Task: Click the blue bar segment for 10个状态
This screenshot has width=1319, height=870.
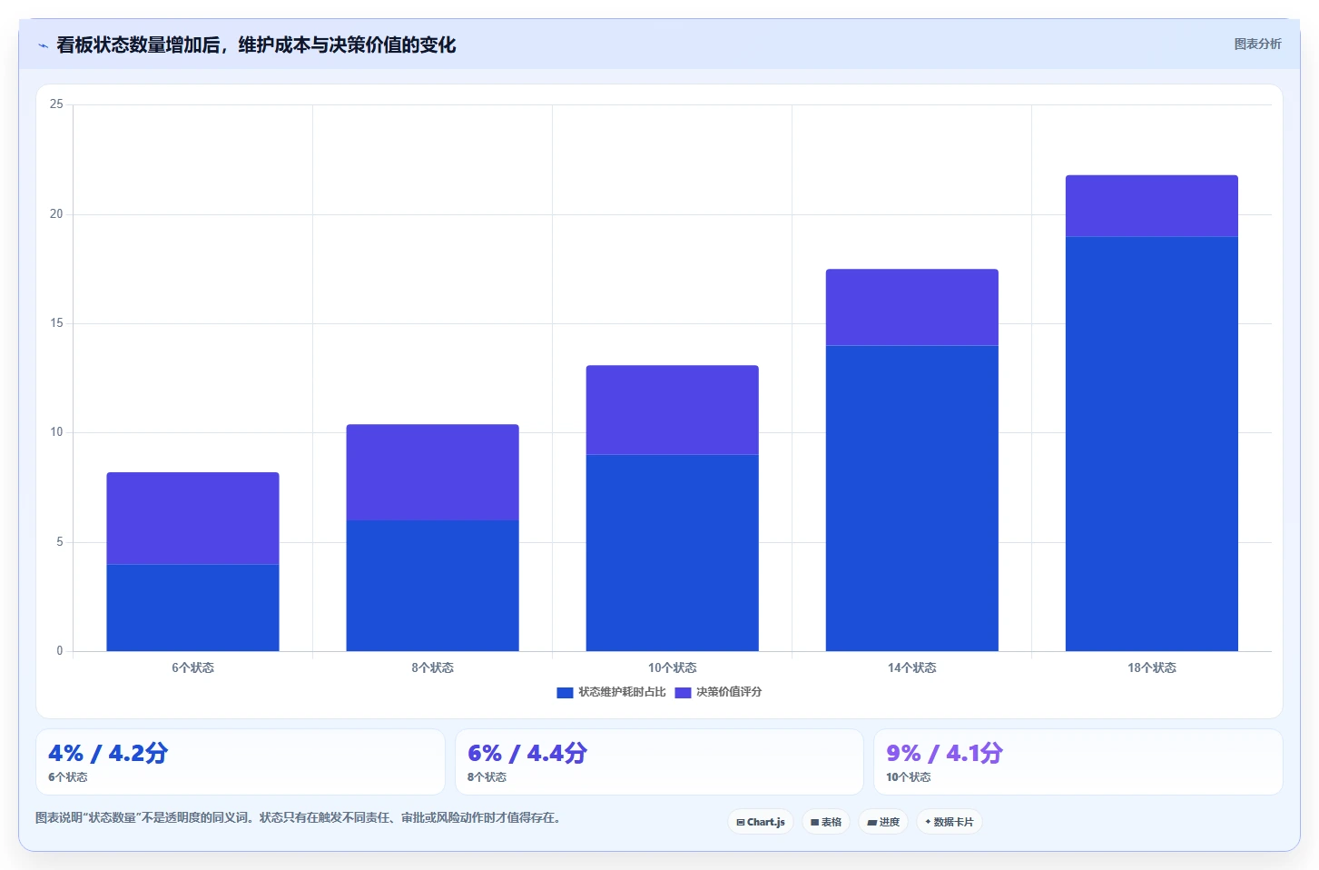Action: (672, 553)
